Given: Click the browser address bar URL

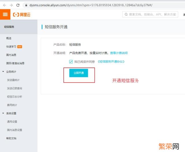Looking at the screenshot, I should 91,5.
